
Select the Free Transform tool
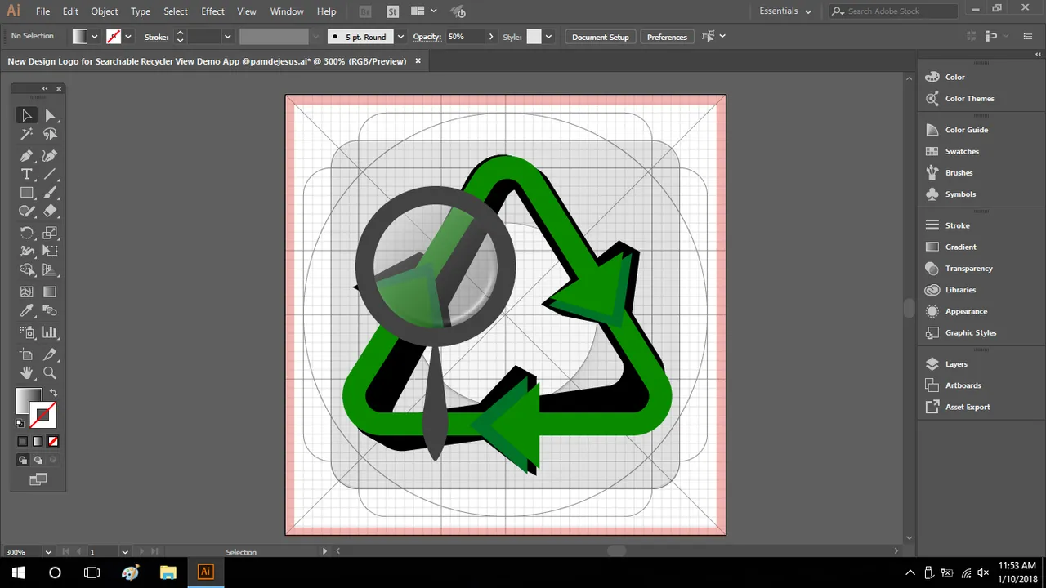click(50, 252)
